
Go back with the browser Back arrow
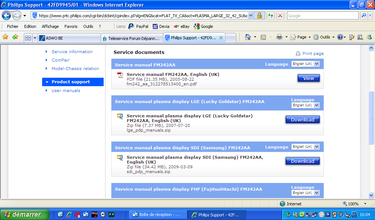tap(7, 16)
